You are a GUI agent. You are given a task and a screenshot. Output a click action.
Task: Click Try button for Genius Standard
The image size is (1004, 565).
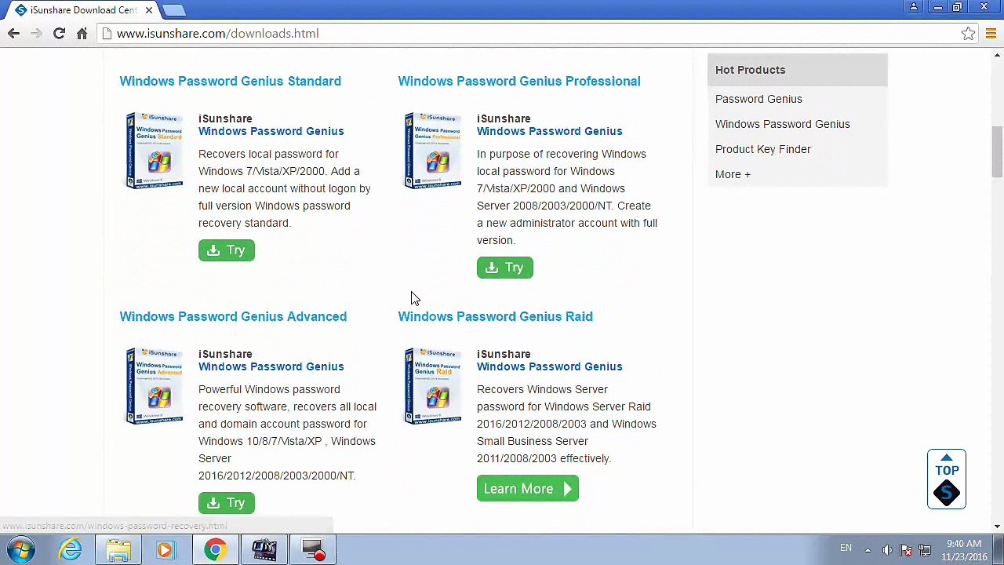click(x=227, y=250)
